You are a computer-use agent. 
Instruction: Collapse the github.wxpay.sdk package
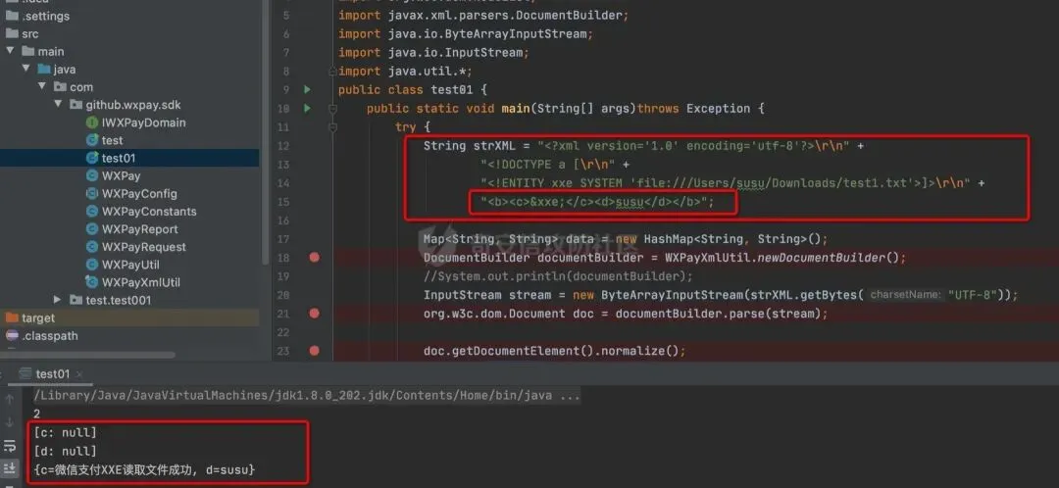[58, 105]
